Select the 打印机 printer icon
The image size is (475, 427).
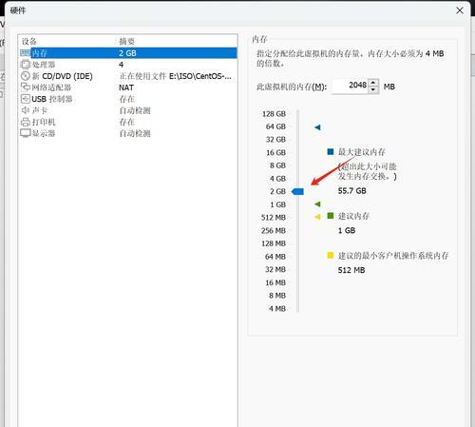(26, 122)
